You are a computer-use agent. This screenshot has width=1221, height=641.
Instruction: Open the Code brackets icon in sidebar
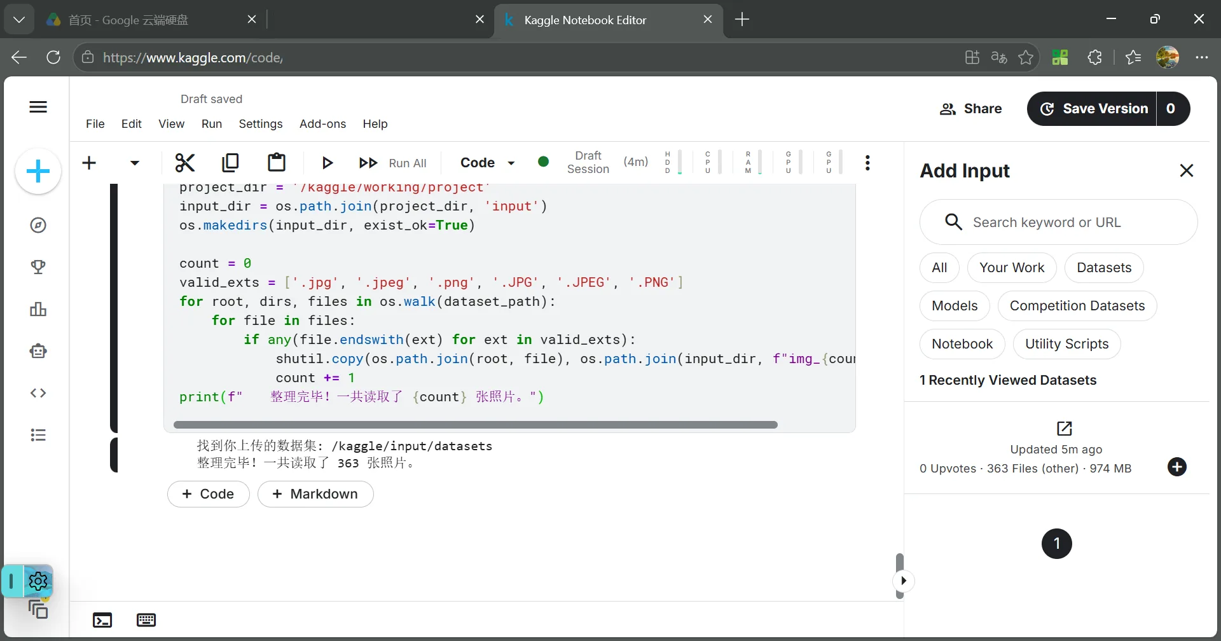[38, 393]
